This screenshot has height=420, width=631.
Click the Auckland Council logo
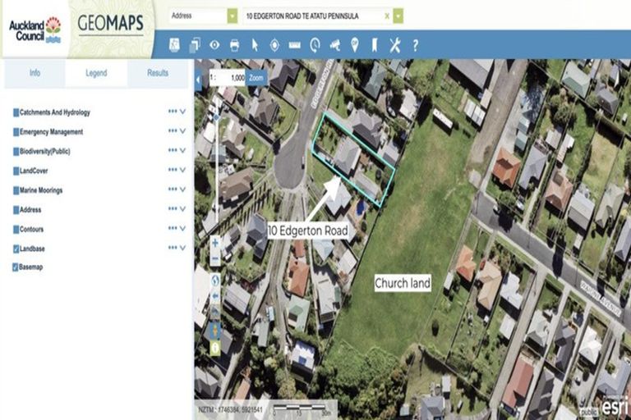[35, 30]
